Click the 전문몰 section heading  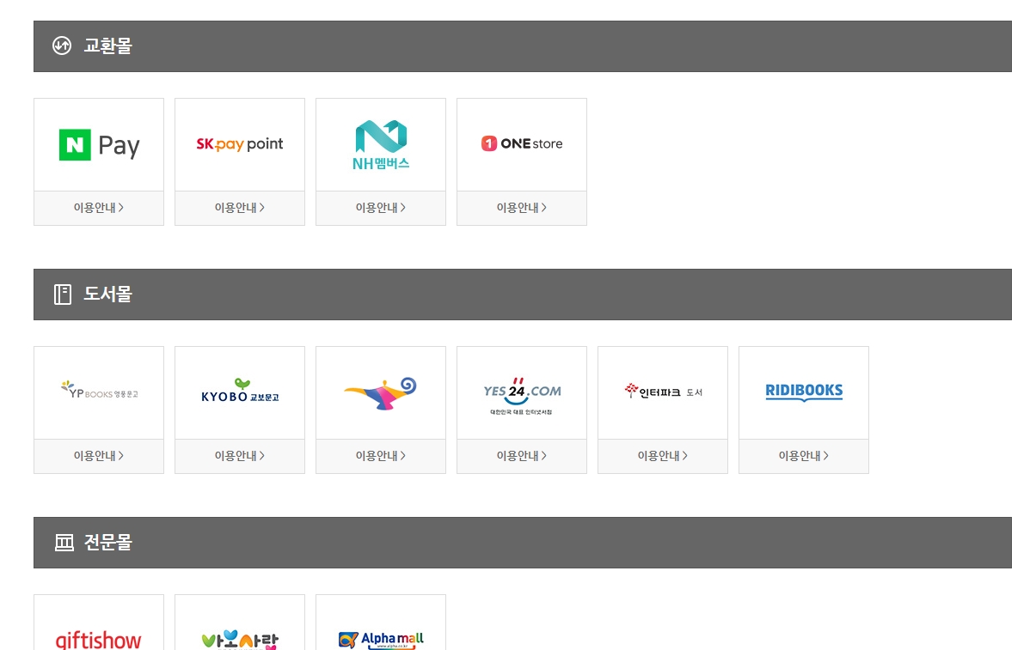pos(107,543)
